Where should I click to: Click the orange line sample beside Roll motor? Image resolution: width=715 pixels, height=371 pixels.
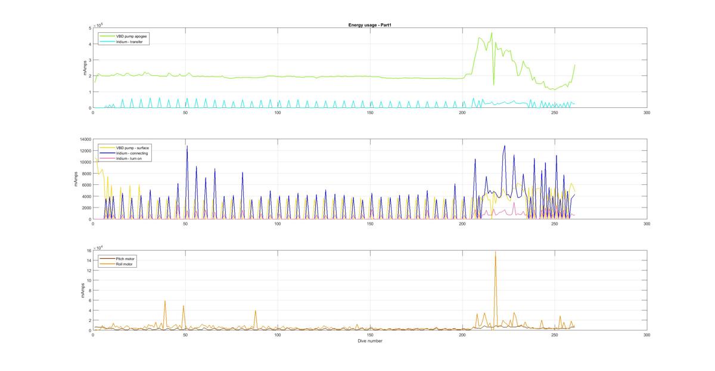(x=107, y=264)
